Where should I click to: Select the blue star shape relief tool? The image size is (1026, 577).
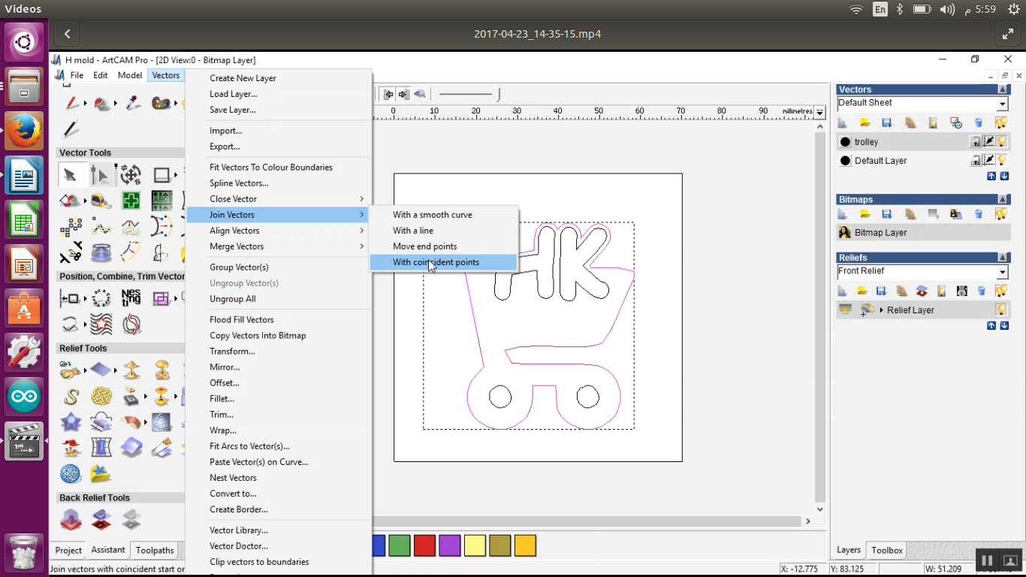click(71, 421)
